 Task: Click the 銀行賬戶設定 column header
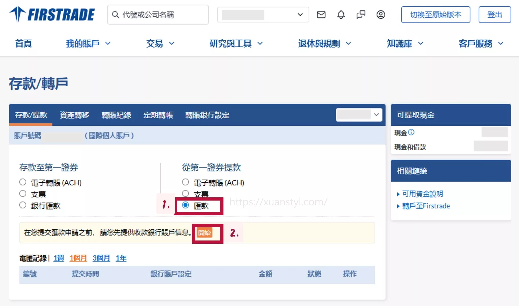click(x=171, y=274)
